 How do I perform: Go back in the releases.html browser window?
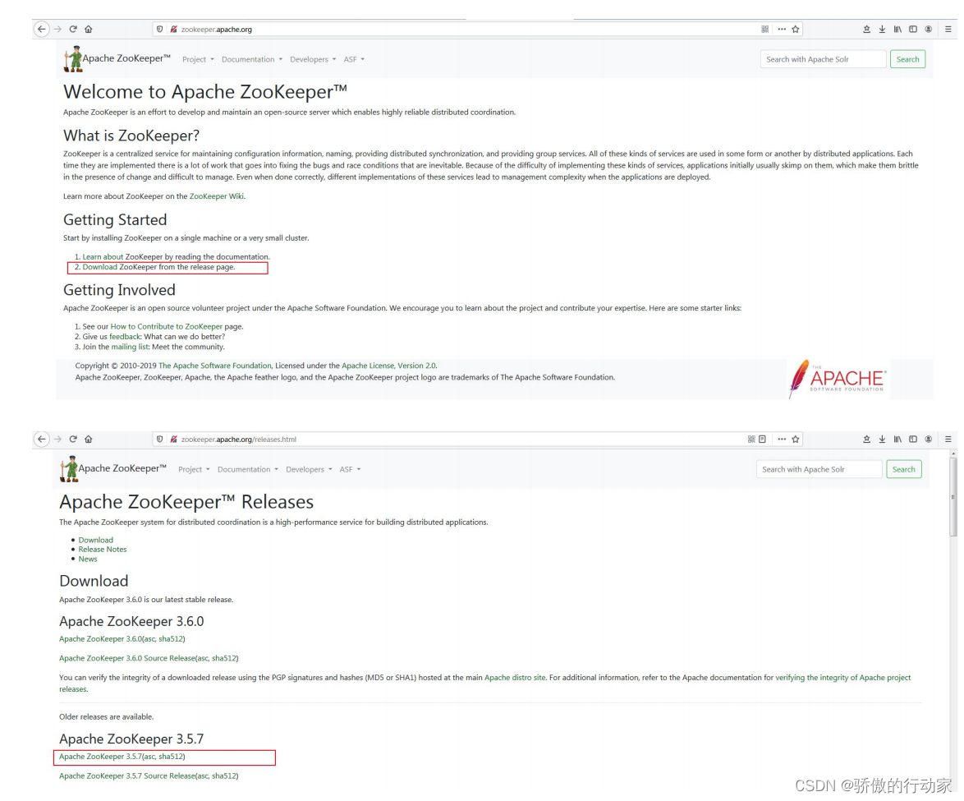coord(41,440)
